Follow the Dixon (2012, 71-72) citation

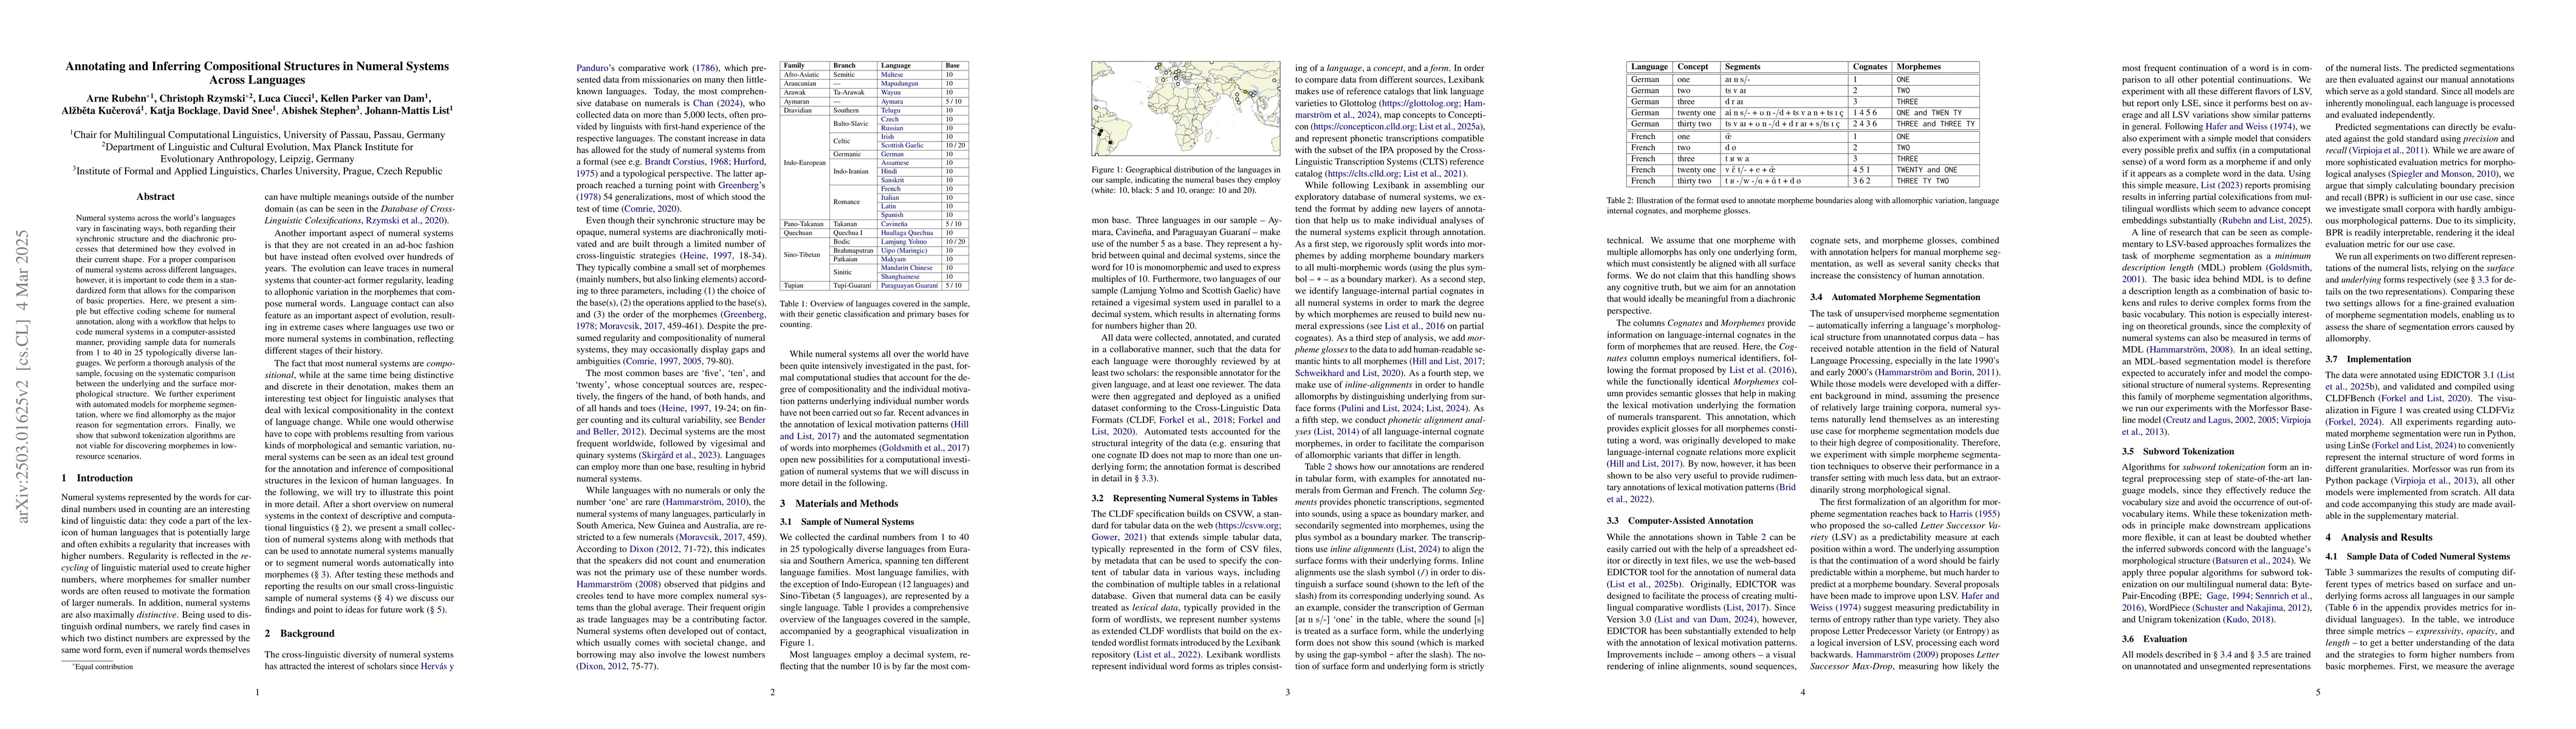tap(655, 549)
